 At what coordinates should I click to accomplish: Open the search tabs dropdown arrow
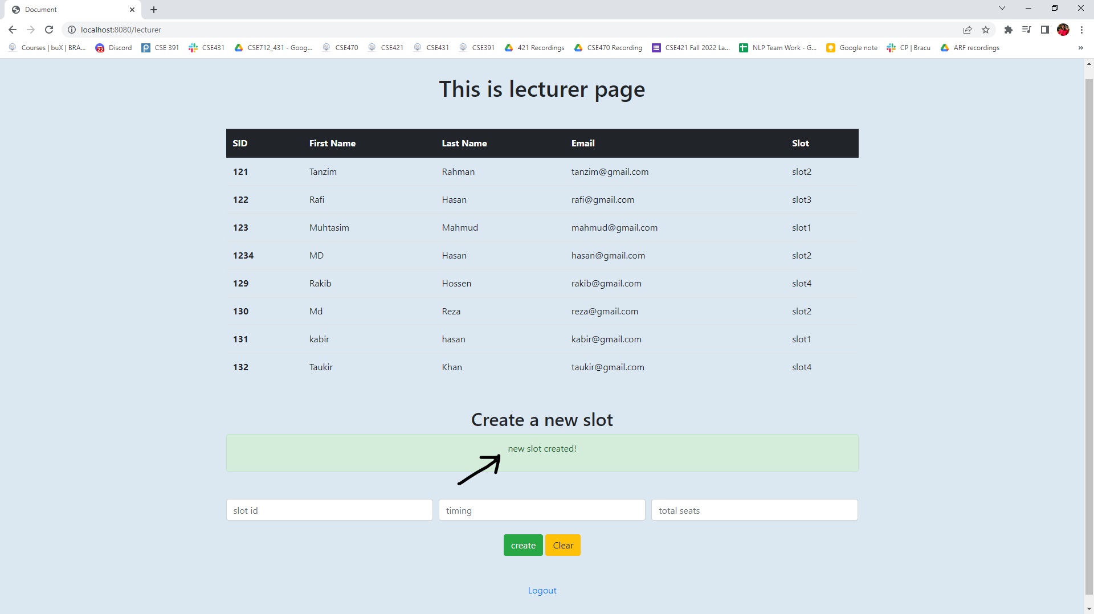coord(1002,9)
